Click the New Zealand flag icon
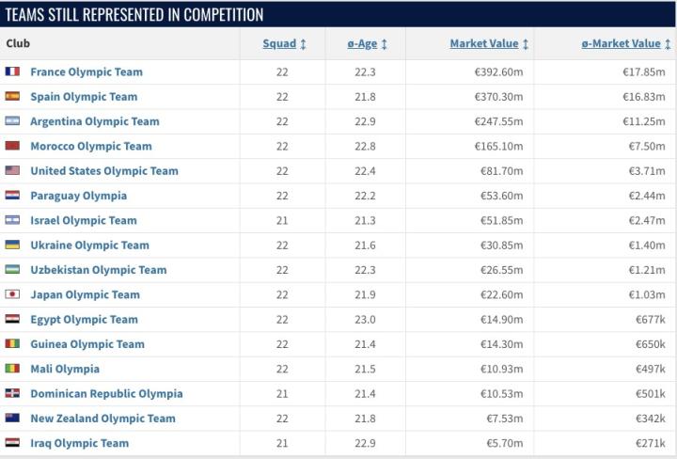 click(x=12, y=418)
